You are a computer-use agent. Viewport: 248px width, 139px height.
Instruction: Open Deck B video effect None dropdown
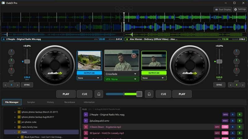[x=154, y=78]
